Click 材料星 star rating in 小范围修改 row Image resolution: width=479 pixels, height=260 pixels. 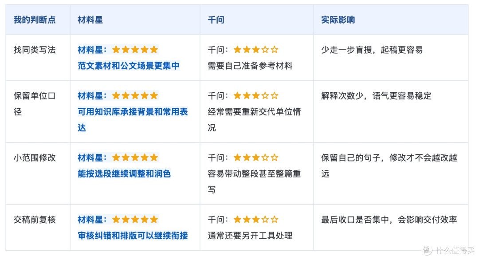pos(135,158)
